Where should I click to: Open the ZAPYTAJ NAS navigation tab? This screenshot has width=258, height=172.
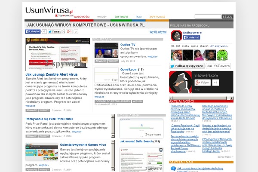click(x=157, y=17)
